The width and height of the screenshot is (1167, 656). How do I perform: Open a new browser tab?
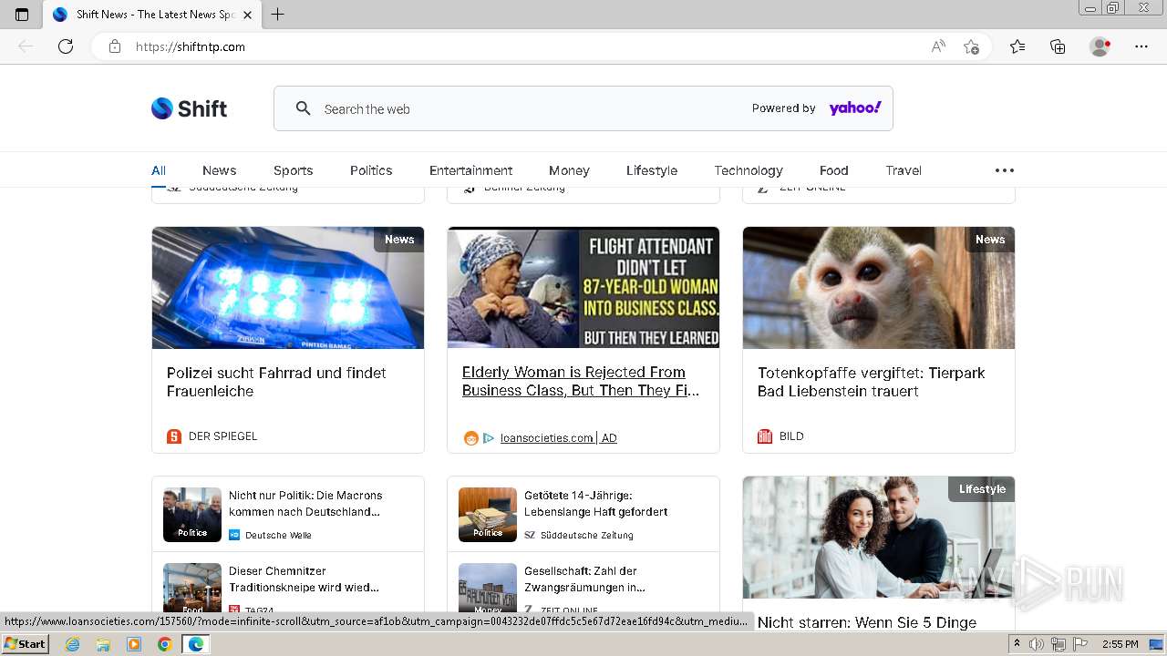pos(278,15)
